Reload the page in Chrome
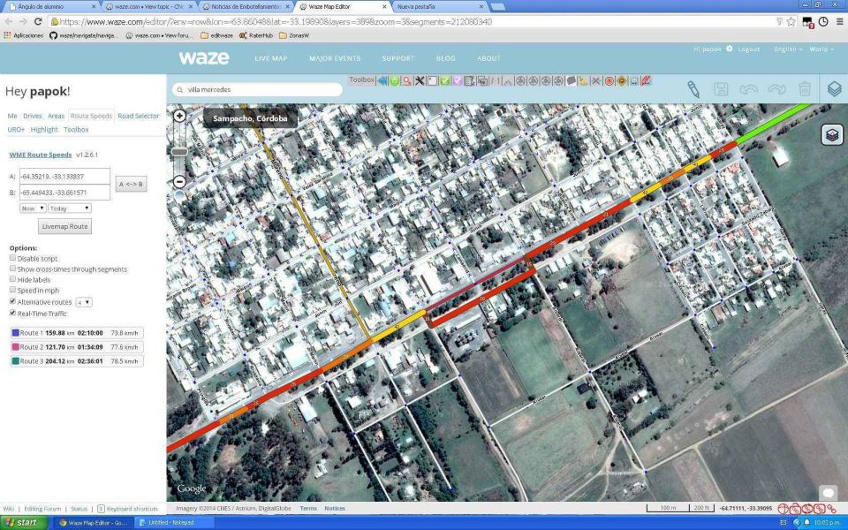 pyautogui.click(x=38, y=21)
